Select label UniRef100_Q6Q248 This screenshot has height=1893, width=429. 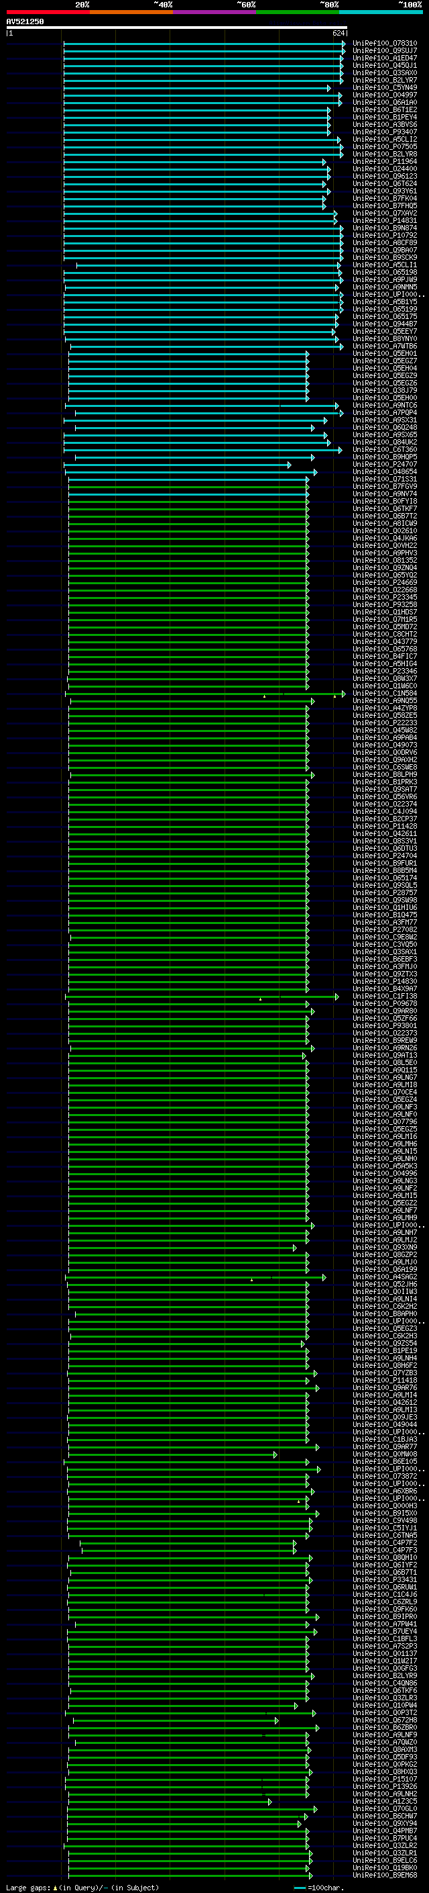coord(385,428)
